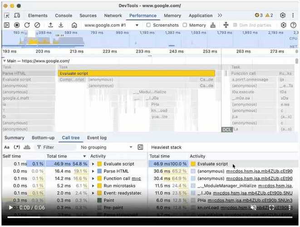Sort by Activity column header in call tree
Image resolution: width=300 pixels, height=227 pixels.
point(118,156)
